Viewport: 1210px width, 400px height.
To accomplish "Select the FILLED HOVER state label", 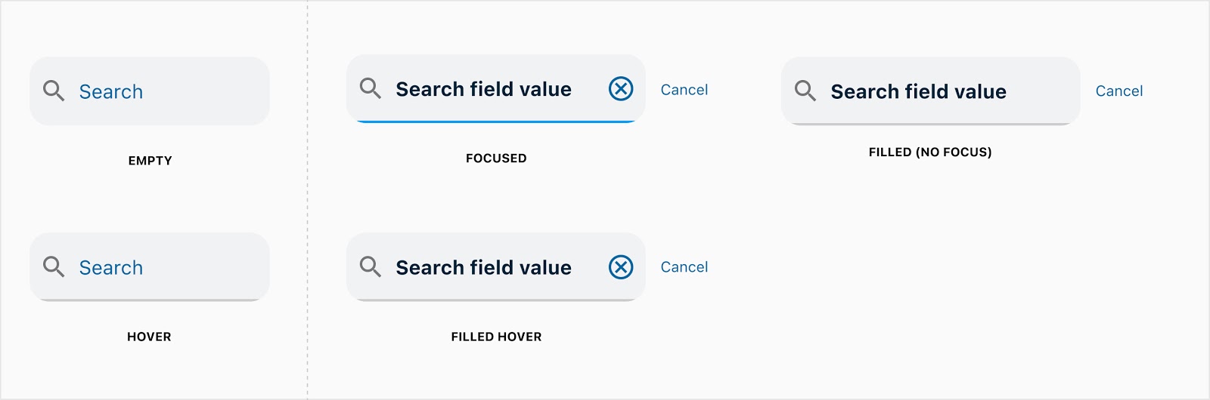I will 496,337.
